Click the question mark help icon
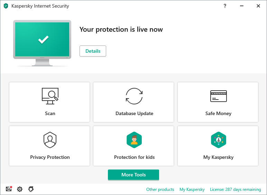The height and width of the screenshot is (195, 267). (x=225, y=6)
